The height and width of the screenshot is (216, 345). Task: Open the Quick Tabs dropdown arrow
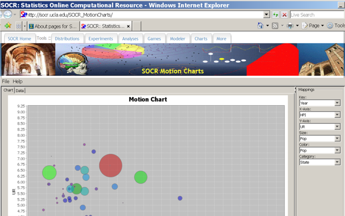[25, 26]
